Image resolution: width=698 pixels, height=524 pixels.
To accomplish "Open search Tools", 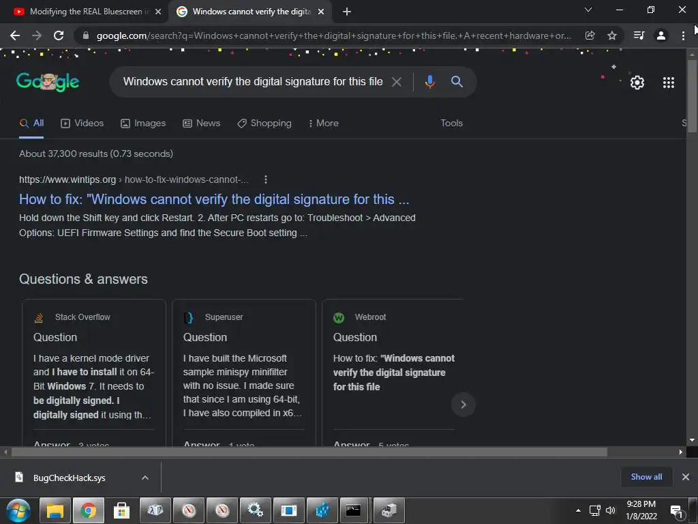I will [x=451, y=123].
